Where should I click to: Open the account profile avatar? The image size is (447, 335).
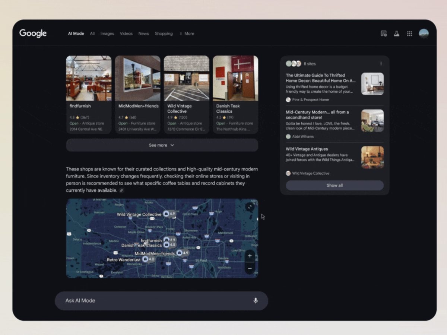tap(424, 33)
